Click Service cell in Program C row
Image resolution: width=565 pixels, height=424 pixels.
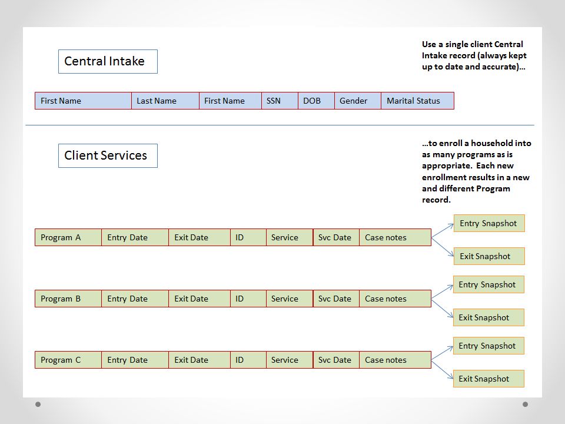click(x=290, y=360)
